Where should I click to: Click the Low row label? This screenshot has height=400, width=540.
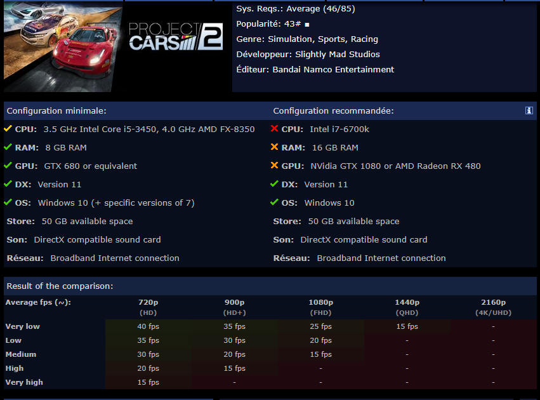(13, 340)
